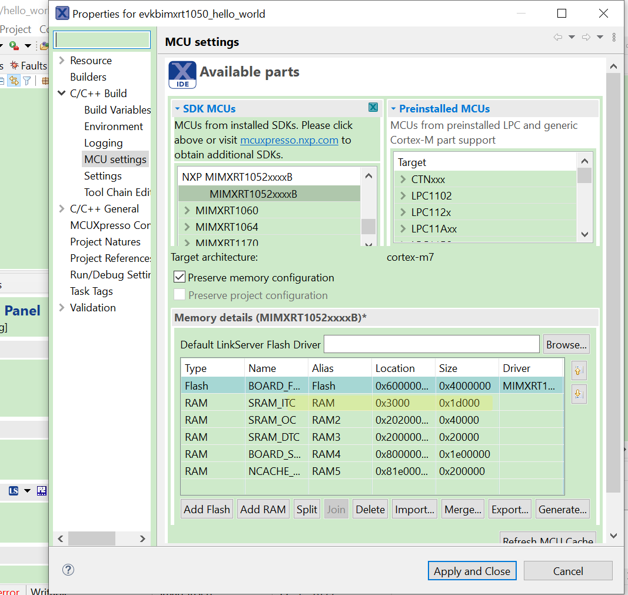Click the SRAM_DTC name cell
The image size is (628, 595).
click(274, 437)
